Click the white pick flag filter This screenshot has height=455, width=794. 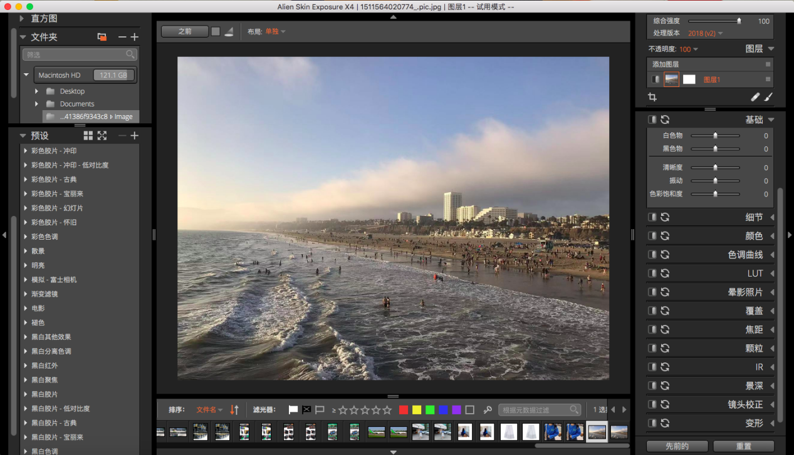tap(293, 410)
